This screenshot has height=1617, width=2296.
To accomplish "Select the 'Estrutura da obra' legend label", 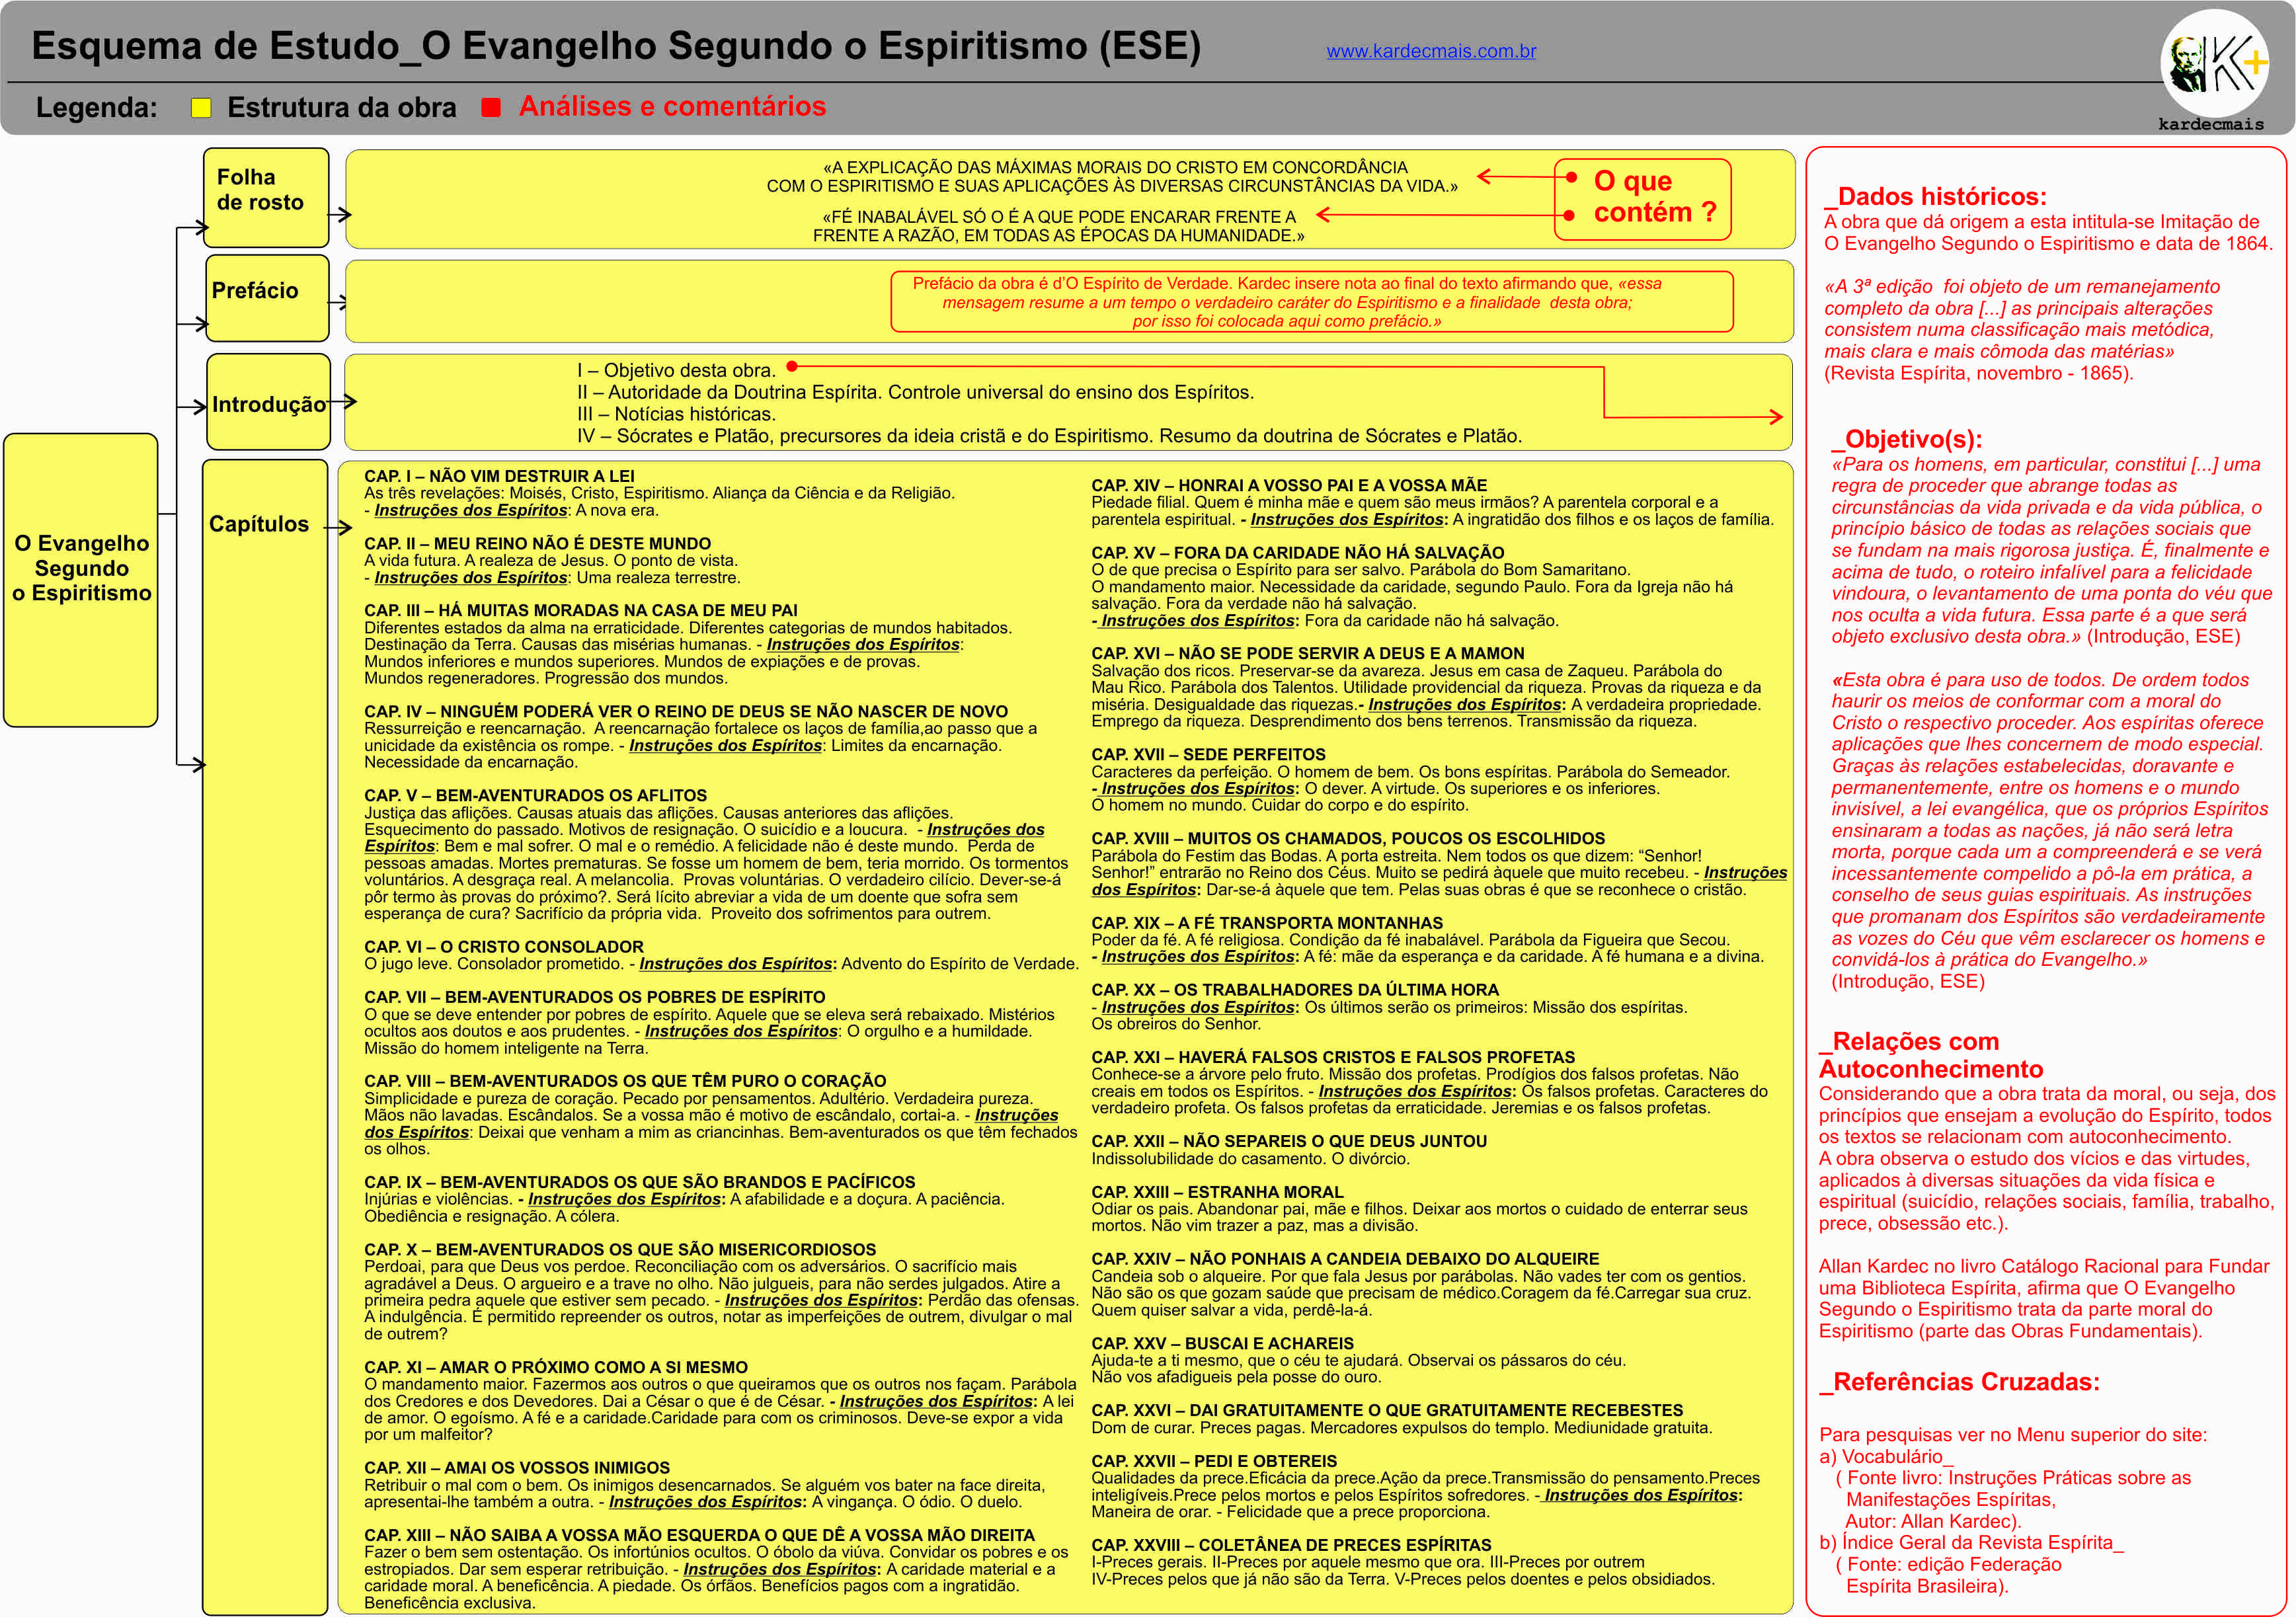I will pos(342,107).
